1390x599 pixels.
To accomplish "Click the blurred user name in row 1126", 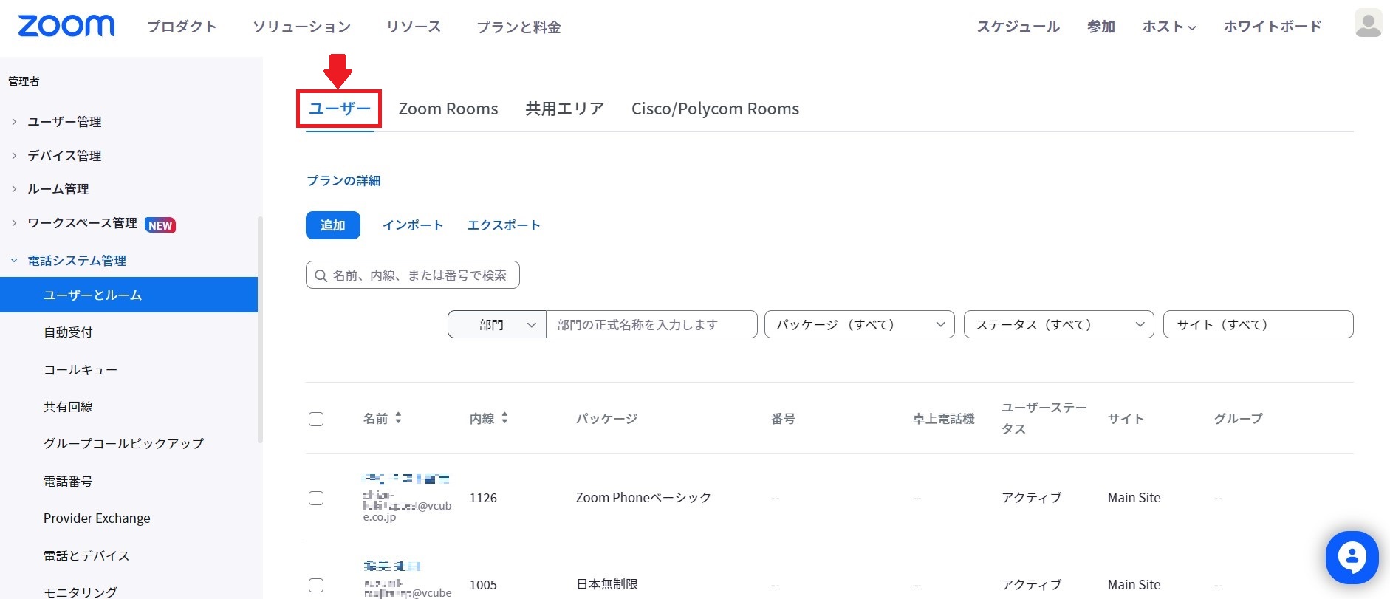I will tap(406, 479).
